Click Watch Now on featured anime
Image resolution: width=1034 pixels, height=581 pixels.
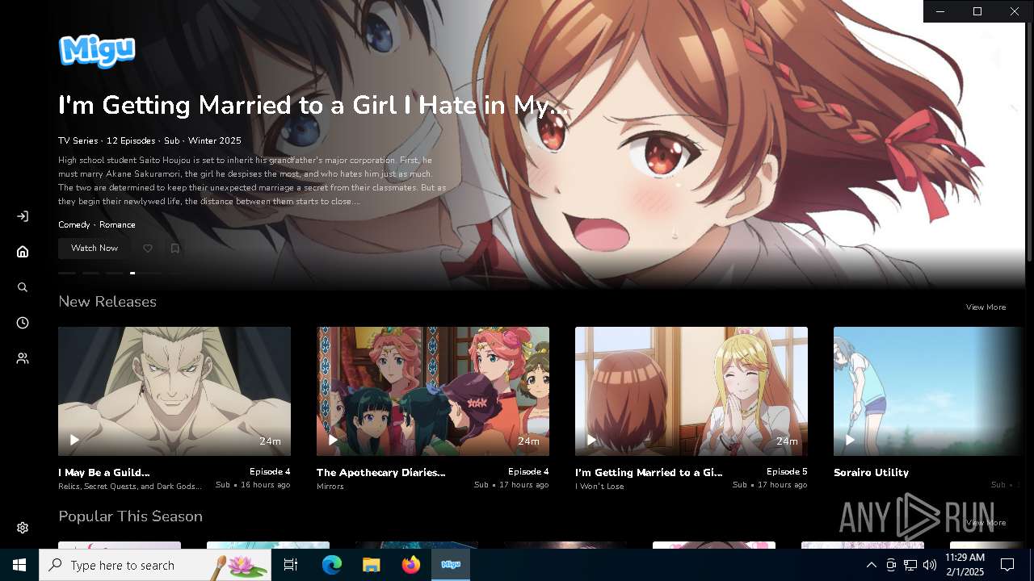[x=95, y=249]
